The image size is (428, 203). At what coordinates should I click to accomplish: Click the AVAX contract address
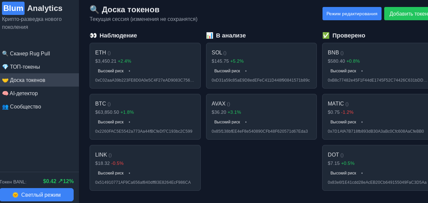pos(260,131)
